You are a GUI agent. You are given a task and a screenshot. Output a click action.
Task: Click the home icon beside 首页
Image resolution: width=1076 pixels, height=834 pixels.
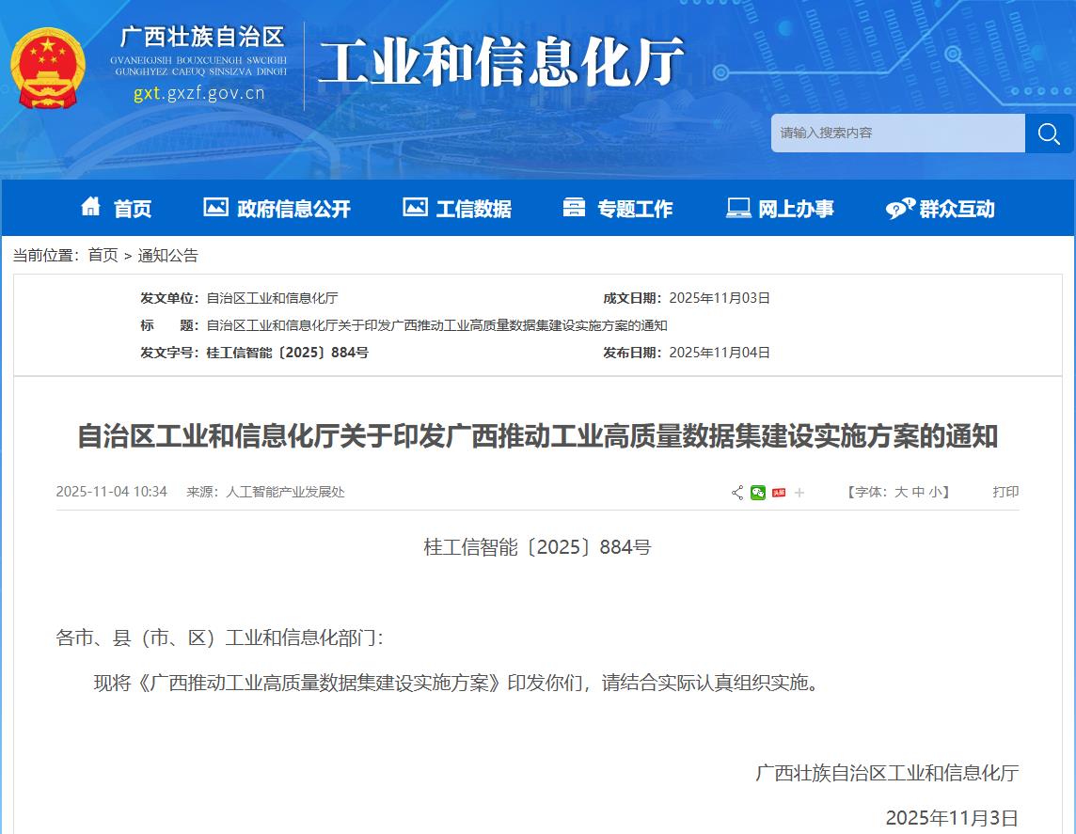(x=90, y=207)
